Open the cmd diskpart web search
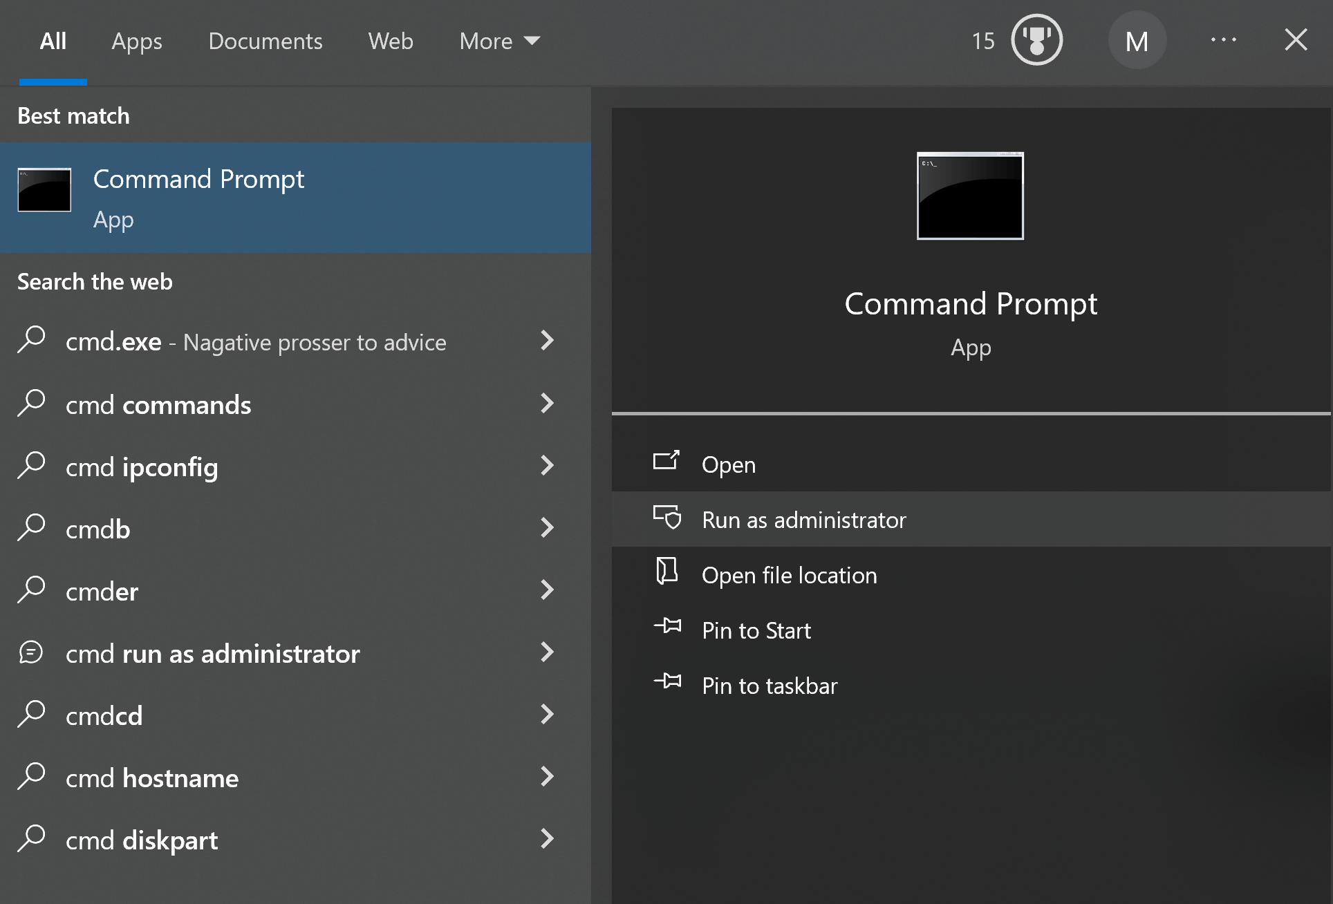 141,839
